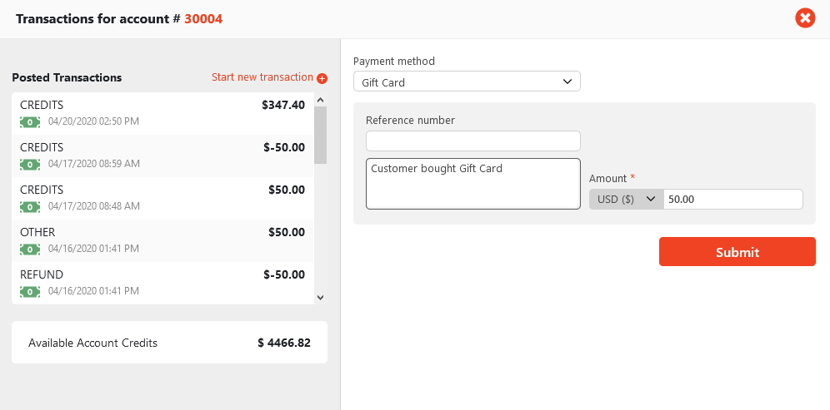
Task: Click the Start new transaction link
Action: (x=262, y=77)
